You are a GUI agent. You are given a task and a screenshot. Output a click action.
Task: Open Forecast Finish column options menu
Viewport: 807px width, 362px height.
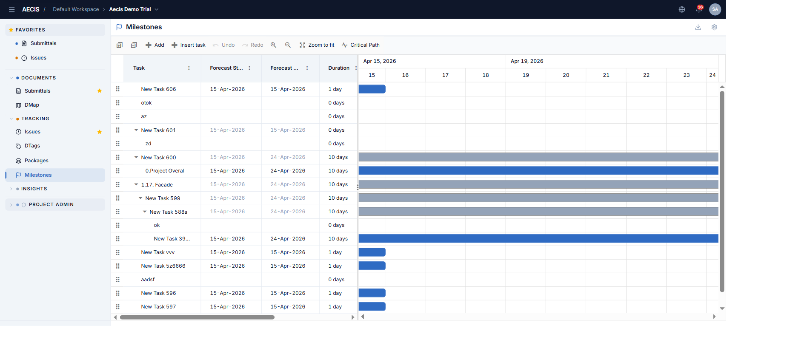tap(307, 68)
